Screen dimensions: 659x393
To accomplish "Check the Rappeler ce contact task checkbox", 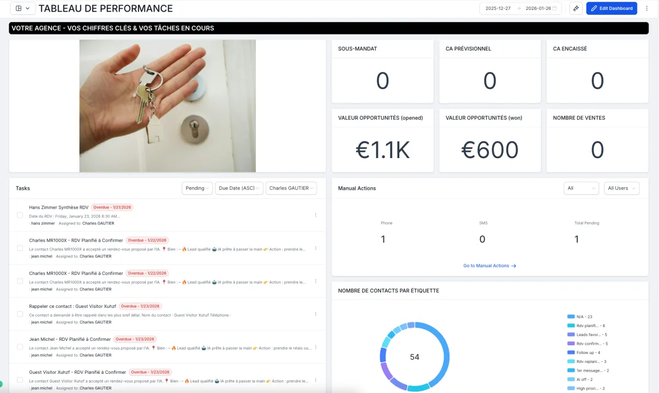I will tap(20, 314).
